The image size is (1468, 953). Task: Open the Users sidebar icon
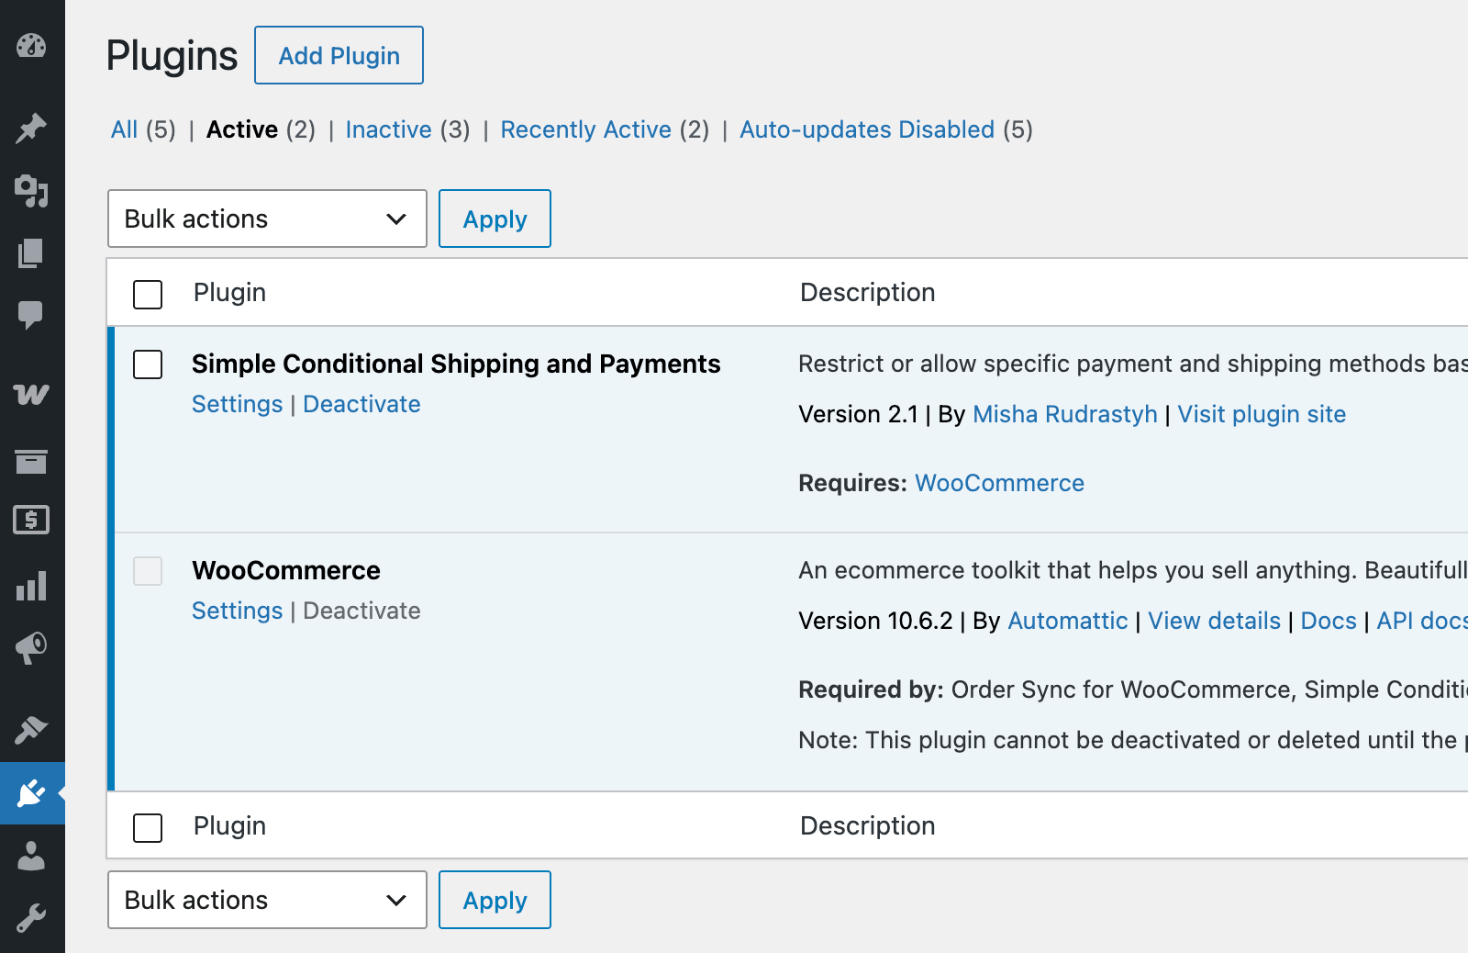pyautogui.click(x=31, y=856)
